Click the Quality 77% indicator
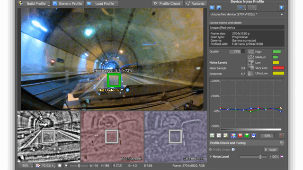 pyautogui.click(x=237, y=51)
